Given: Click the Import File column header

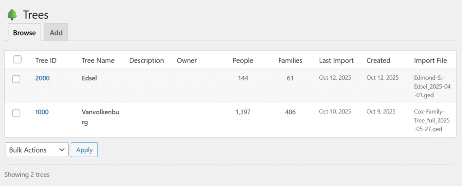Looking at the screenshot, I should point(430,60).
